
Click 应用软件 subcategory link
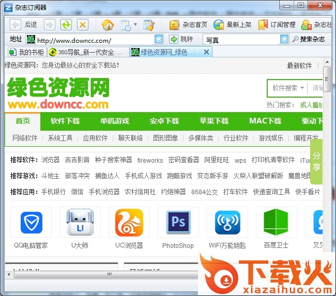tap(95, 138)
